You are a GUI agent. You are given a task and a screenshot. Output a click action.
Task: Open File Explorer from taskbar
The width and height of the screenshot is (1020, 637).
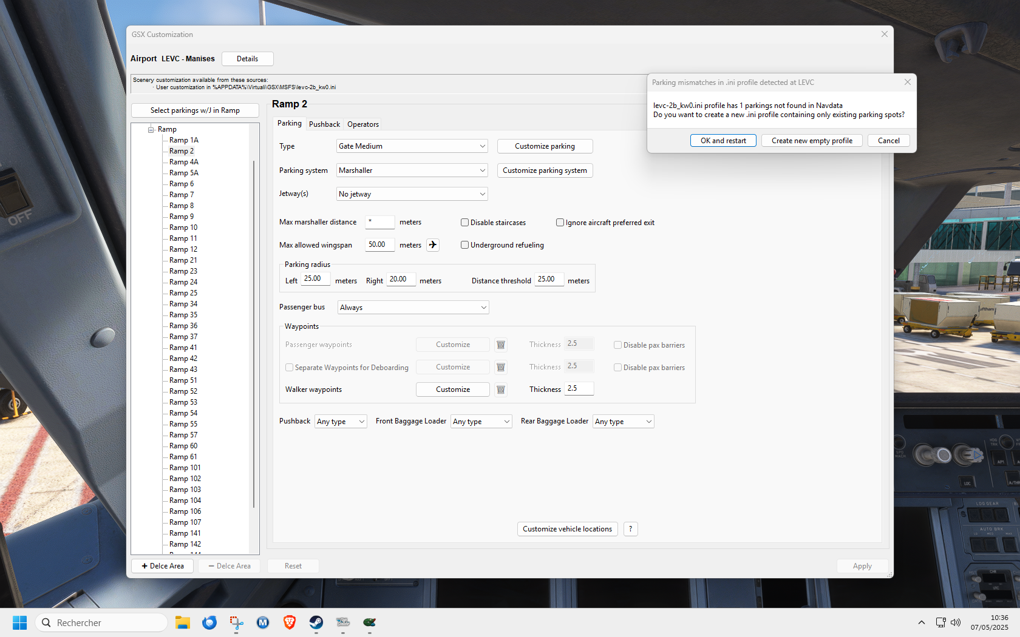183,622
